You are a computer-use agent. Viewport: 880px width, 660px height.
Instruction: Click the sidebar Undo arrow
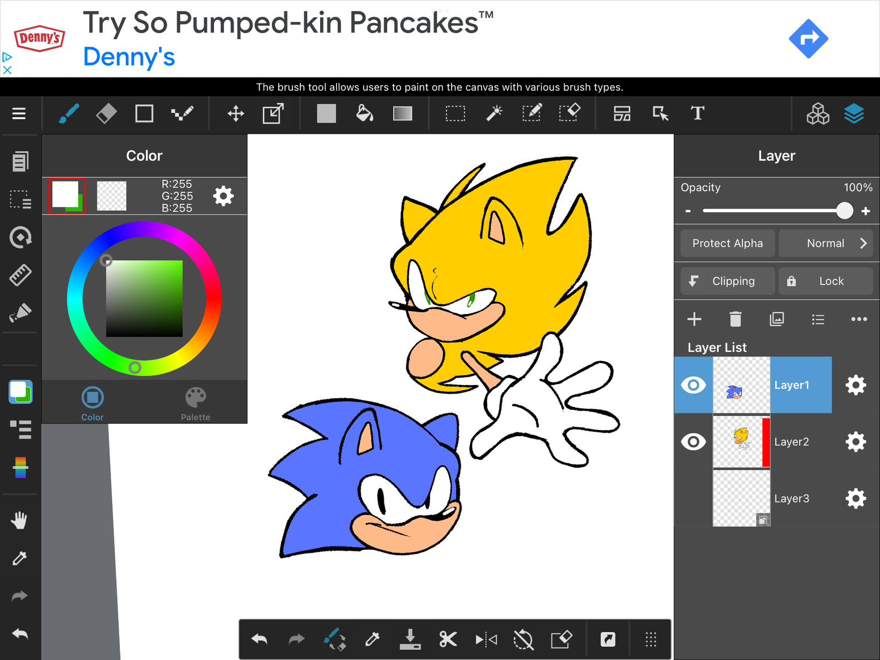pyautogui.click(x=20, y=634)
